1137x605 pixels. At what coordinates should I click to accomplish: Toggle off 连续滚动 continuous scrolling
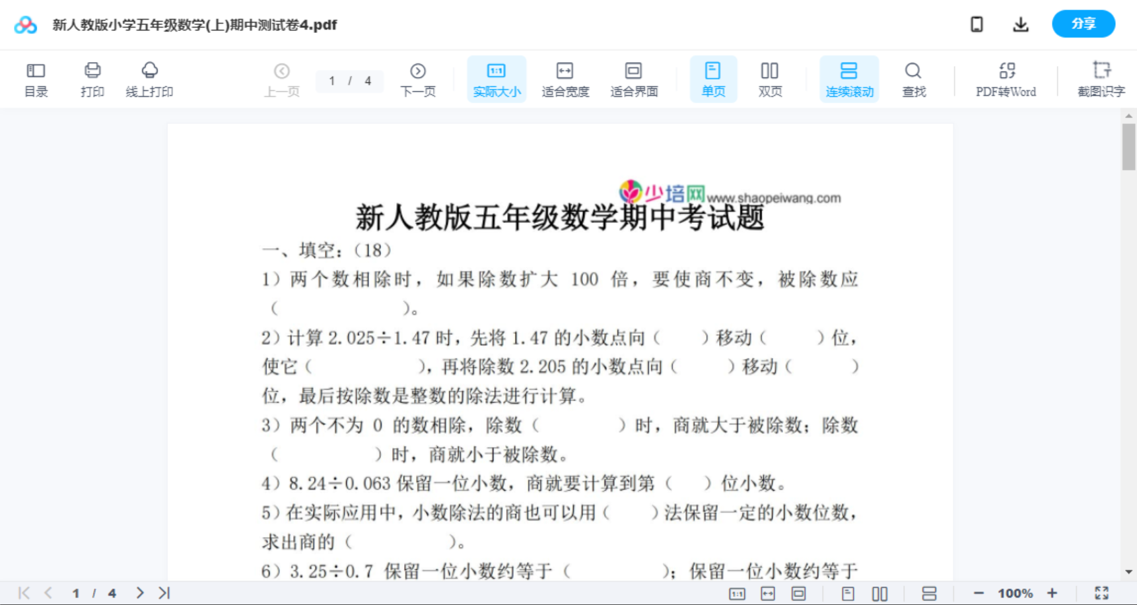click(x=848, y=79)
